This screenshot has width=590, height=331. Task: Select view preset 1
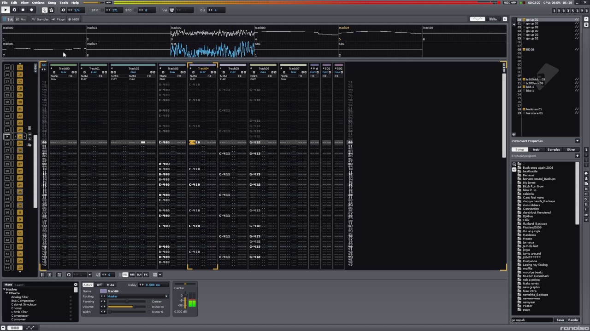(x=555, y=11)
